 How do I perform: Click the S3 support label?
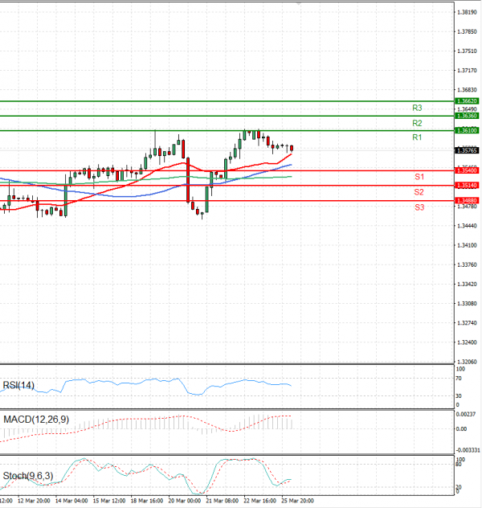[419, 207]
